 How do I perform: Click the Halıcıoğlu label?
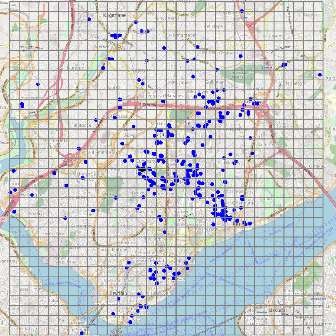point(31,195)
